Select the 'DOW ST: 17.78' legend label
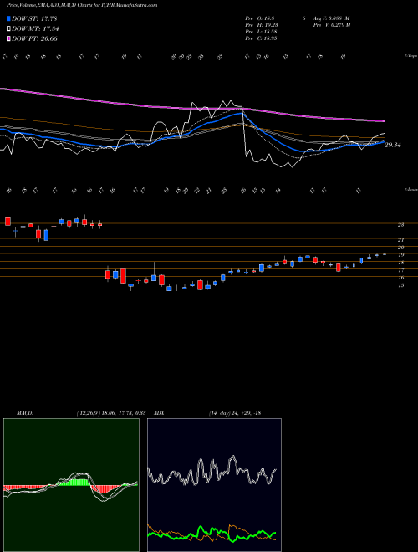Viewport: 418px width, 552px height. click(x=34, y=18)
